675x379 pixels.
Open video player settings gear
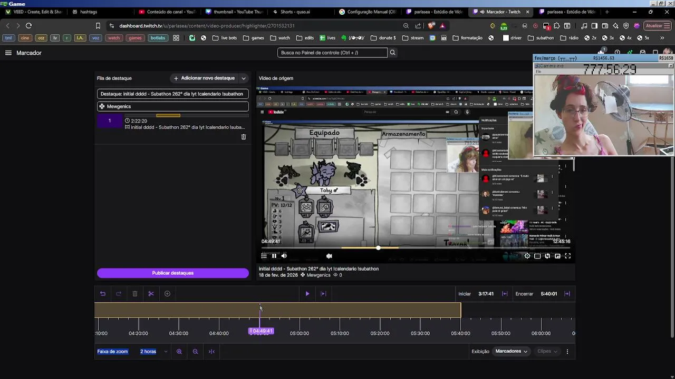pos(527,256)
